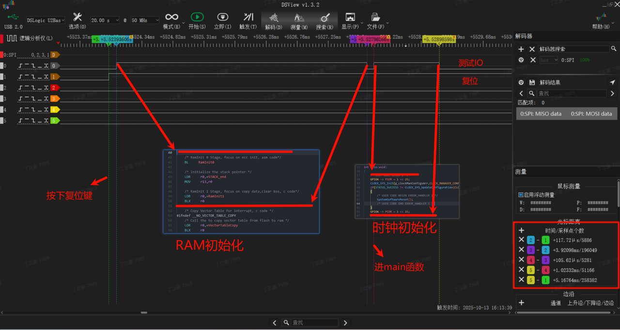Toggle channel 2 red label badge
The image size is (620, 330).
click(55, 88)
